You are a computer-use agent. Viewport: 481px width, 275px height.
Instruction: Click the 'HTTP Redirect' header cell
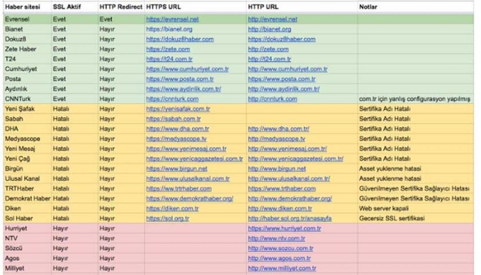tap(120, 7)
